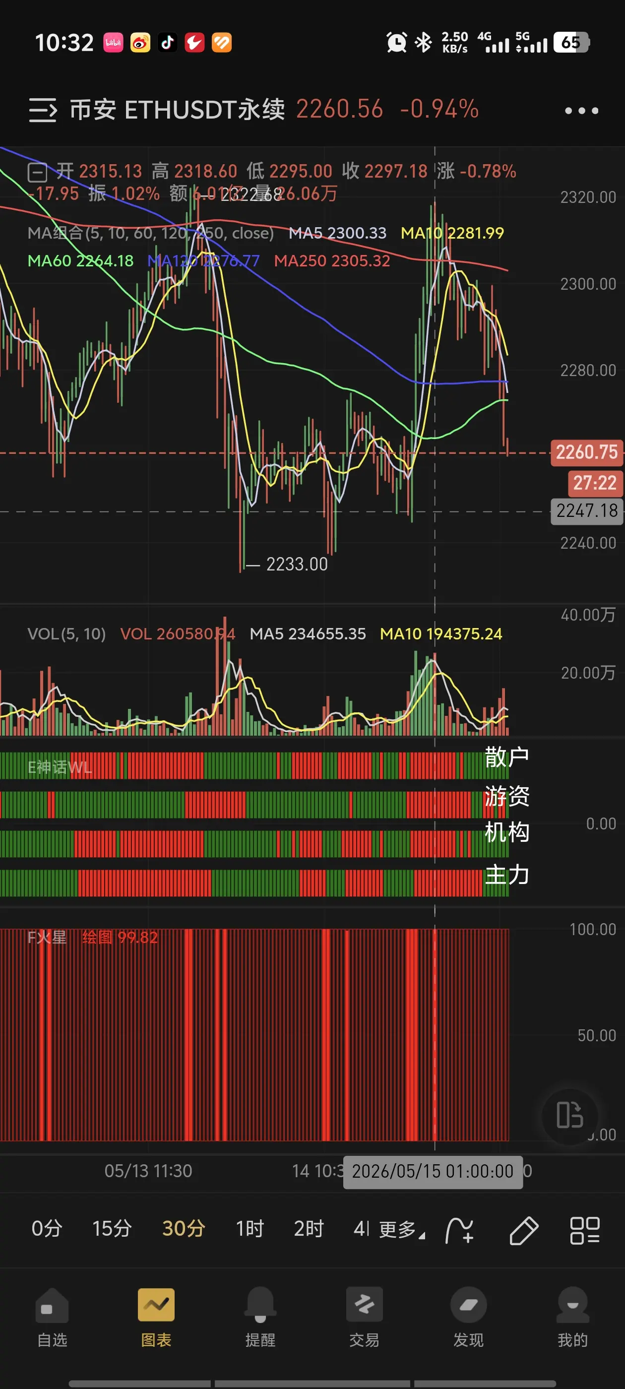
Task: Tap the MA10 2281.99 value
Action: tap(452, 233)
